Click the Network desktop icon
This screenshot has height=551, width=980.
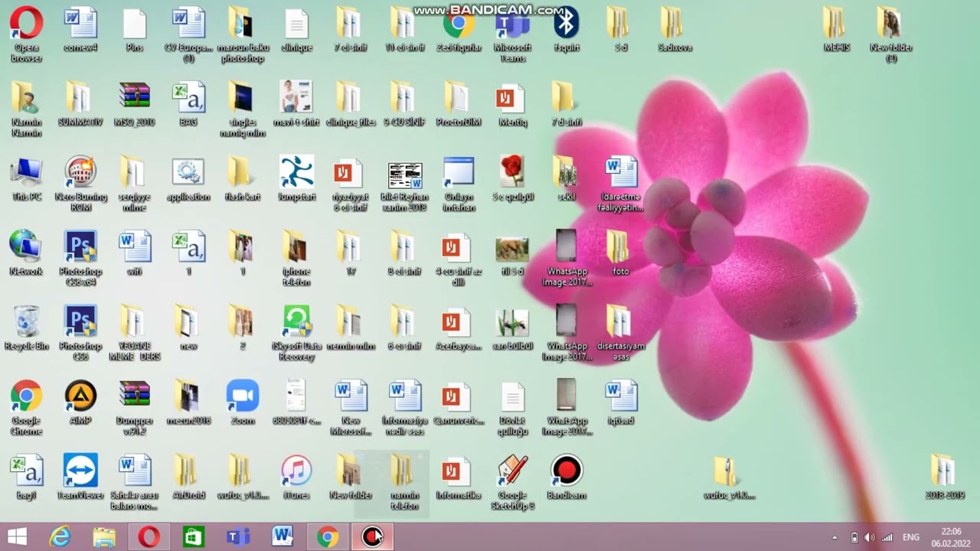pos(26,253)
